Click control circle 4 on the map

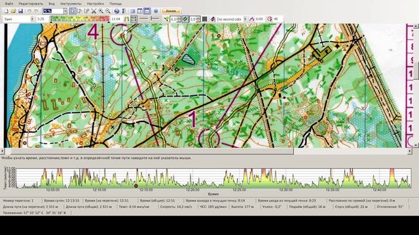coord(121,35)
